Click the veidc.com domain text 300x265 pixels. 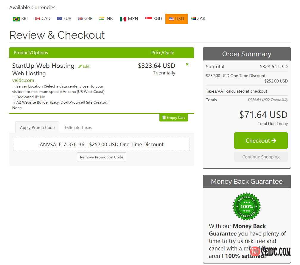tap(23, 80)
